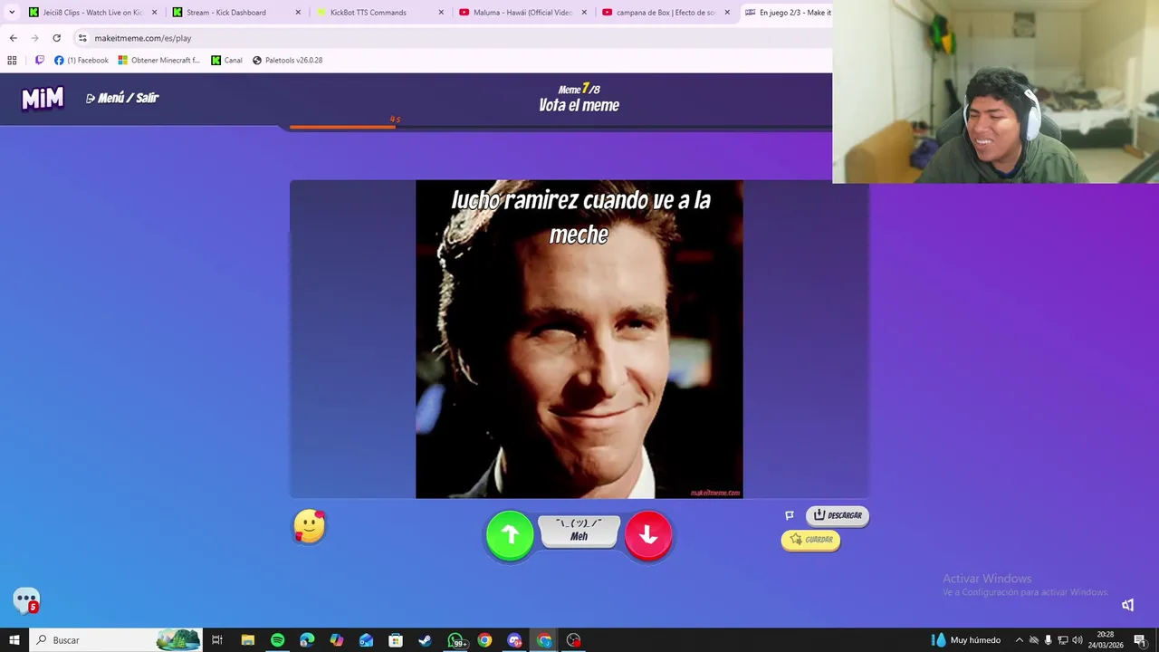Open Steam from taskbar

click(425, 640)
